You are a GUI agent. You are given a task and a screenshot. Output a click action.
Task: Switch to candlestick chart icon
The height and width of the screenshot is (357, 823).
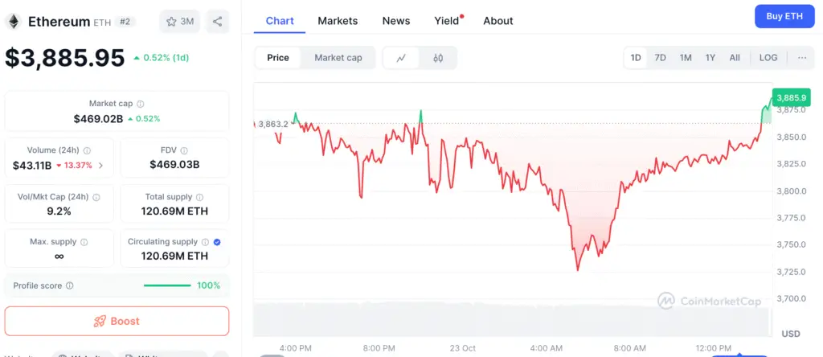[438, 58]
